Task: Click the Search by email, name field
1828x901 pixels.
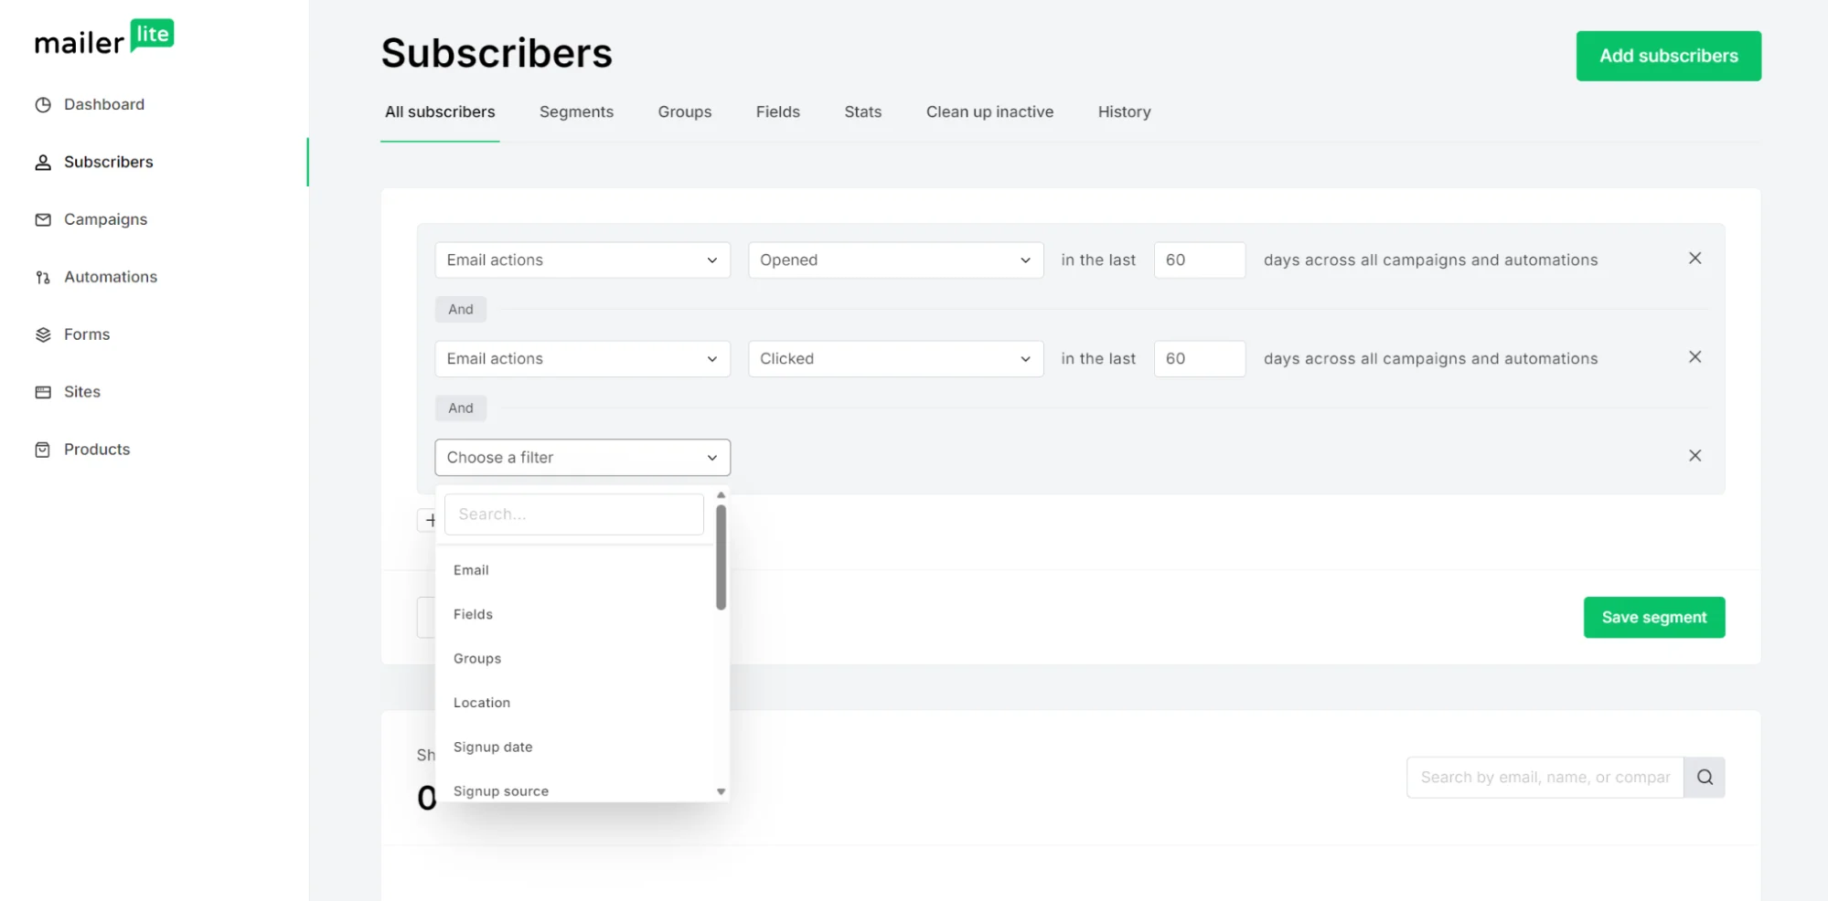Action: (x=1545, y=778)
